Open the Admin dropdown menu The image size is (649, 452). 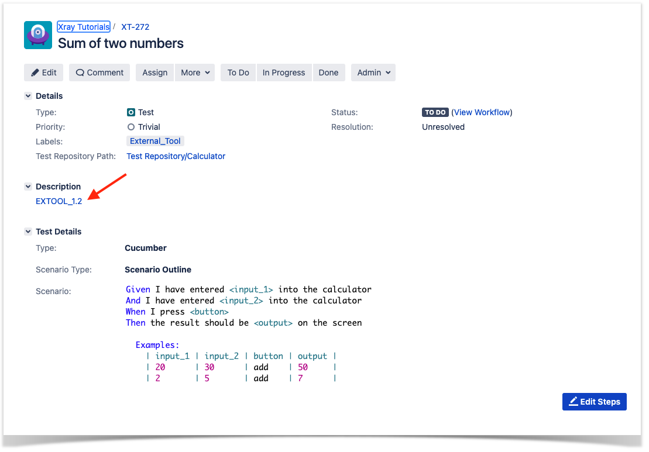pos(373,73)
